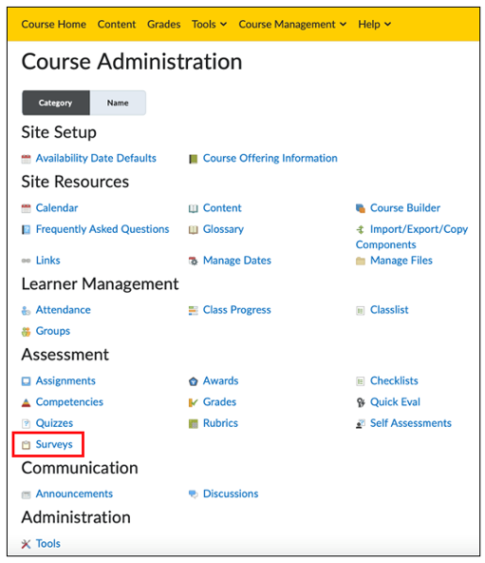Click the Groups people icon

pos(26,331)
